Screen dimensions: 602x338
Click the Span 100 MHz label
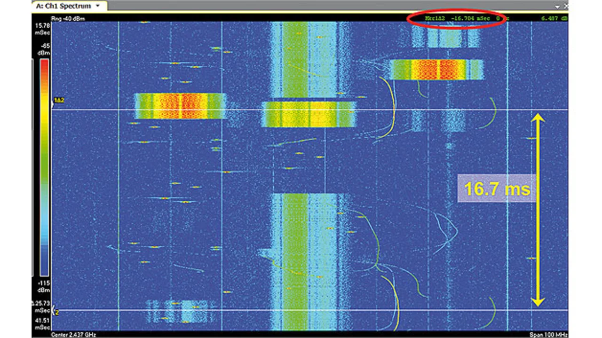pos(549,335)
